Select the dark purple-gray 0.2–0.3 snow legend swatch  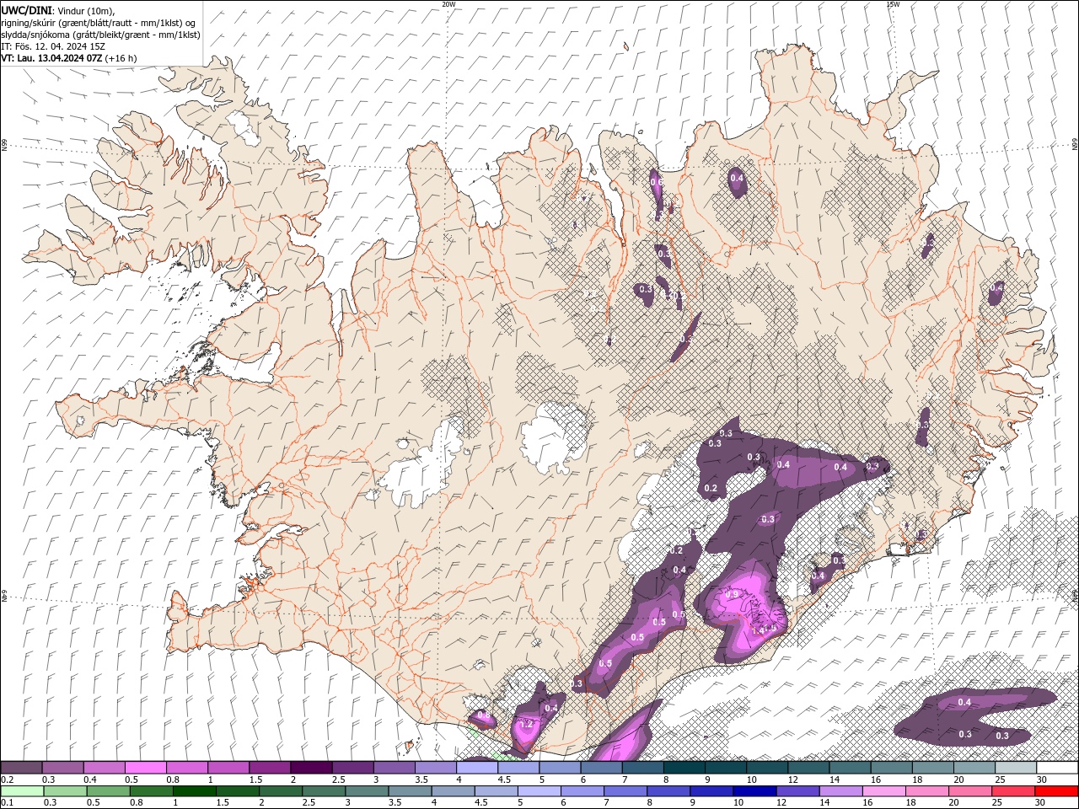21,767
